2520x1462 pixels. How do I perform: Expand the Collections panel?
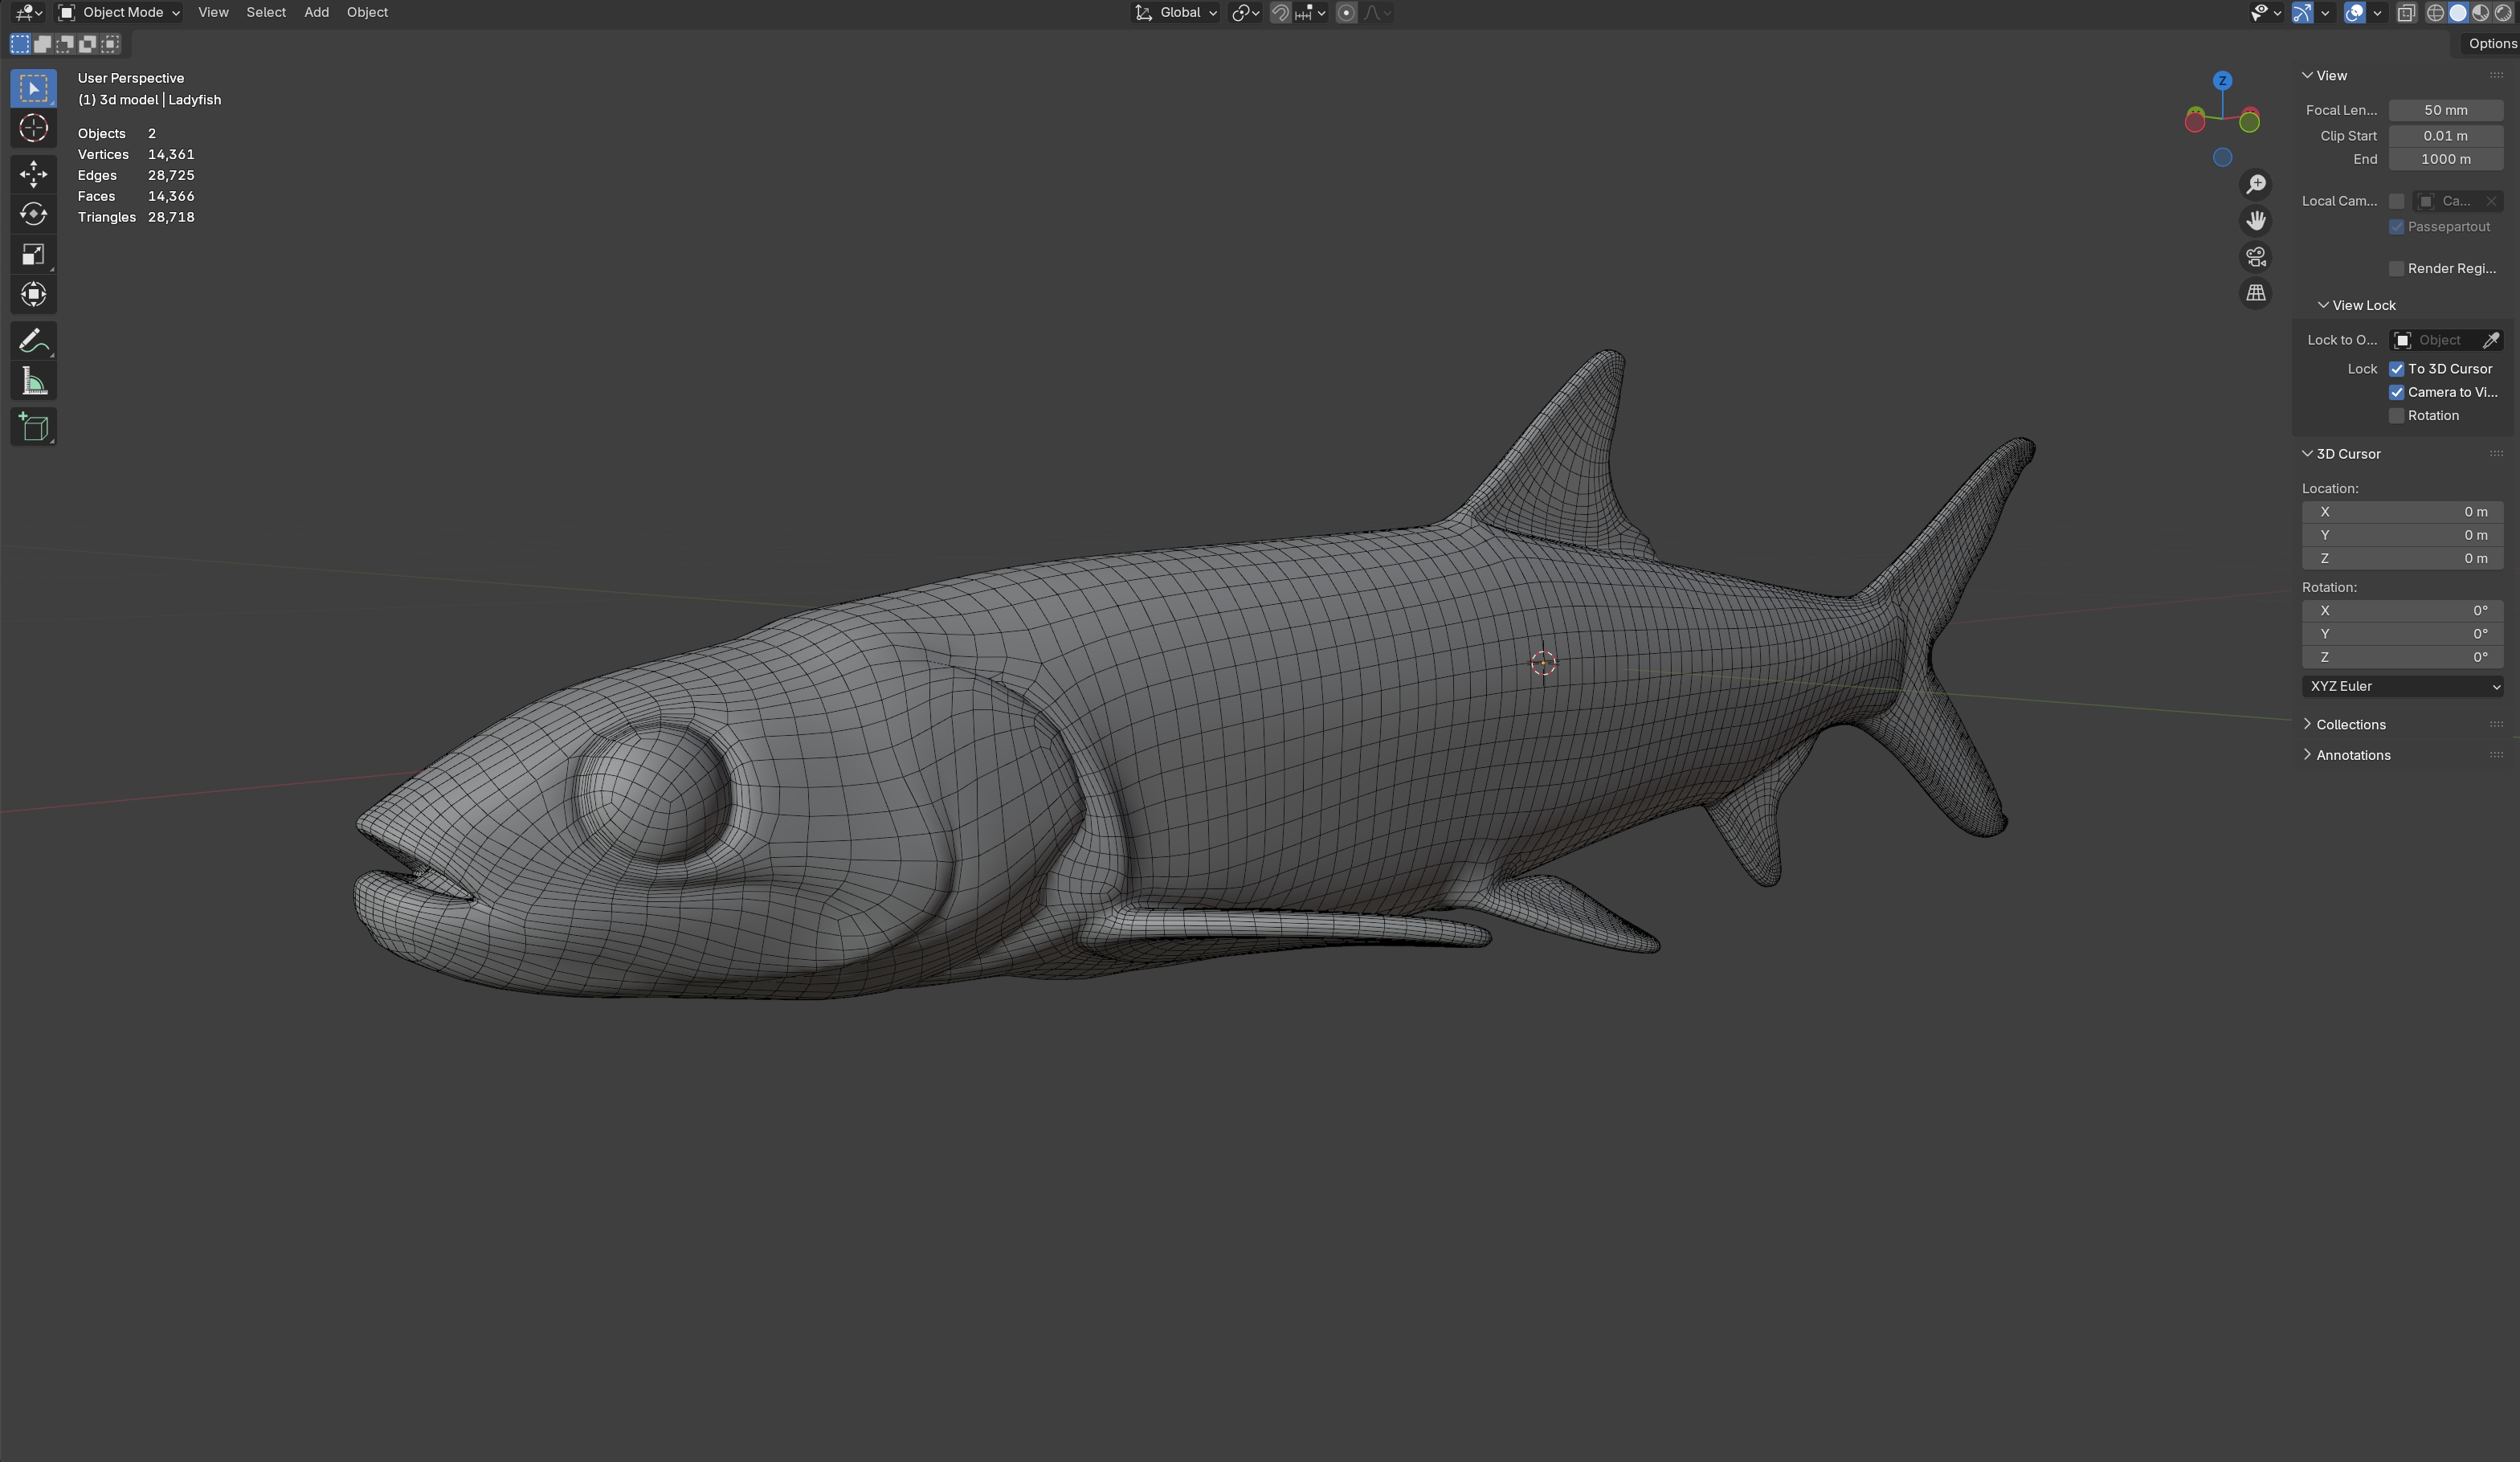click(x=2350, y=724)
